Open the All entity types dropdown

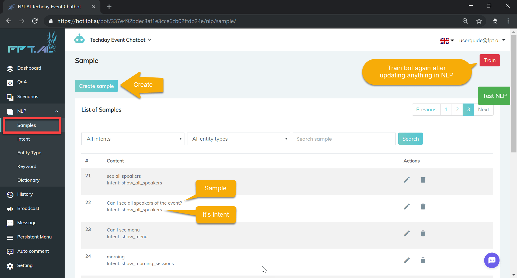[238, 139]
